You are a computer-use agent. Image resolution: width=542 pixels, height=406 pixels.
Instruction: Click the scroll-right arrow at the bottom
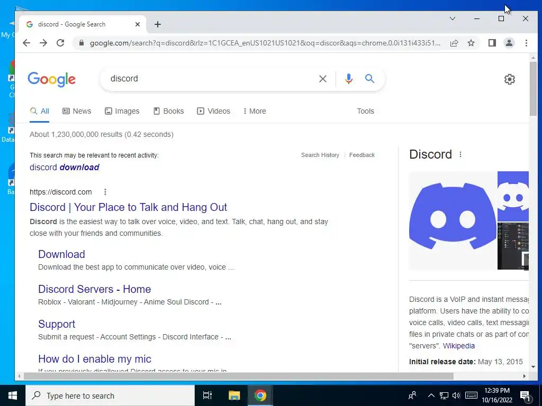click(x=525, y=376)
